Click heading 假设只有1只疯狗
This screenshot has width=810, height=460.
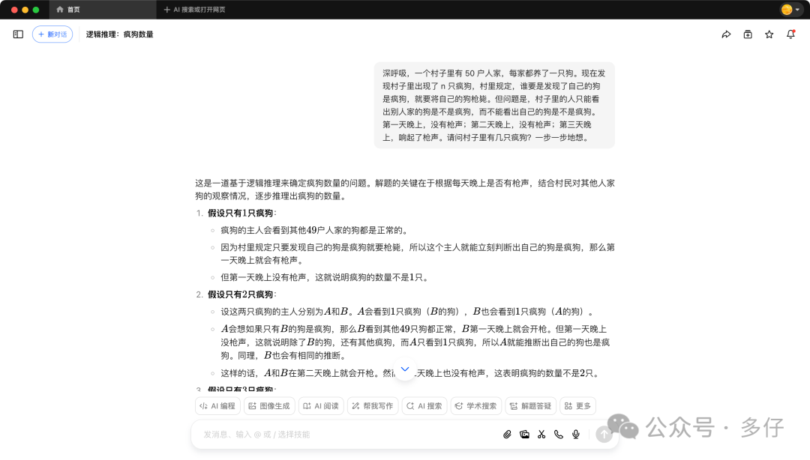240,213
